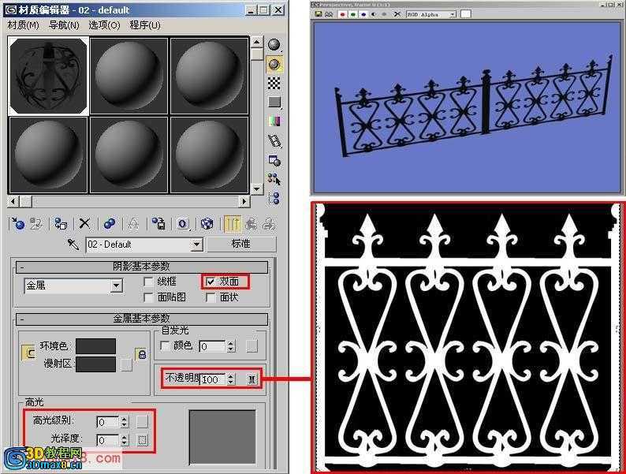Enable the 面贴图 face map checkbox

point(148,297)
